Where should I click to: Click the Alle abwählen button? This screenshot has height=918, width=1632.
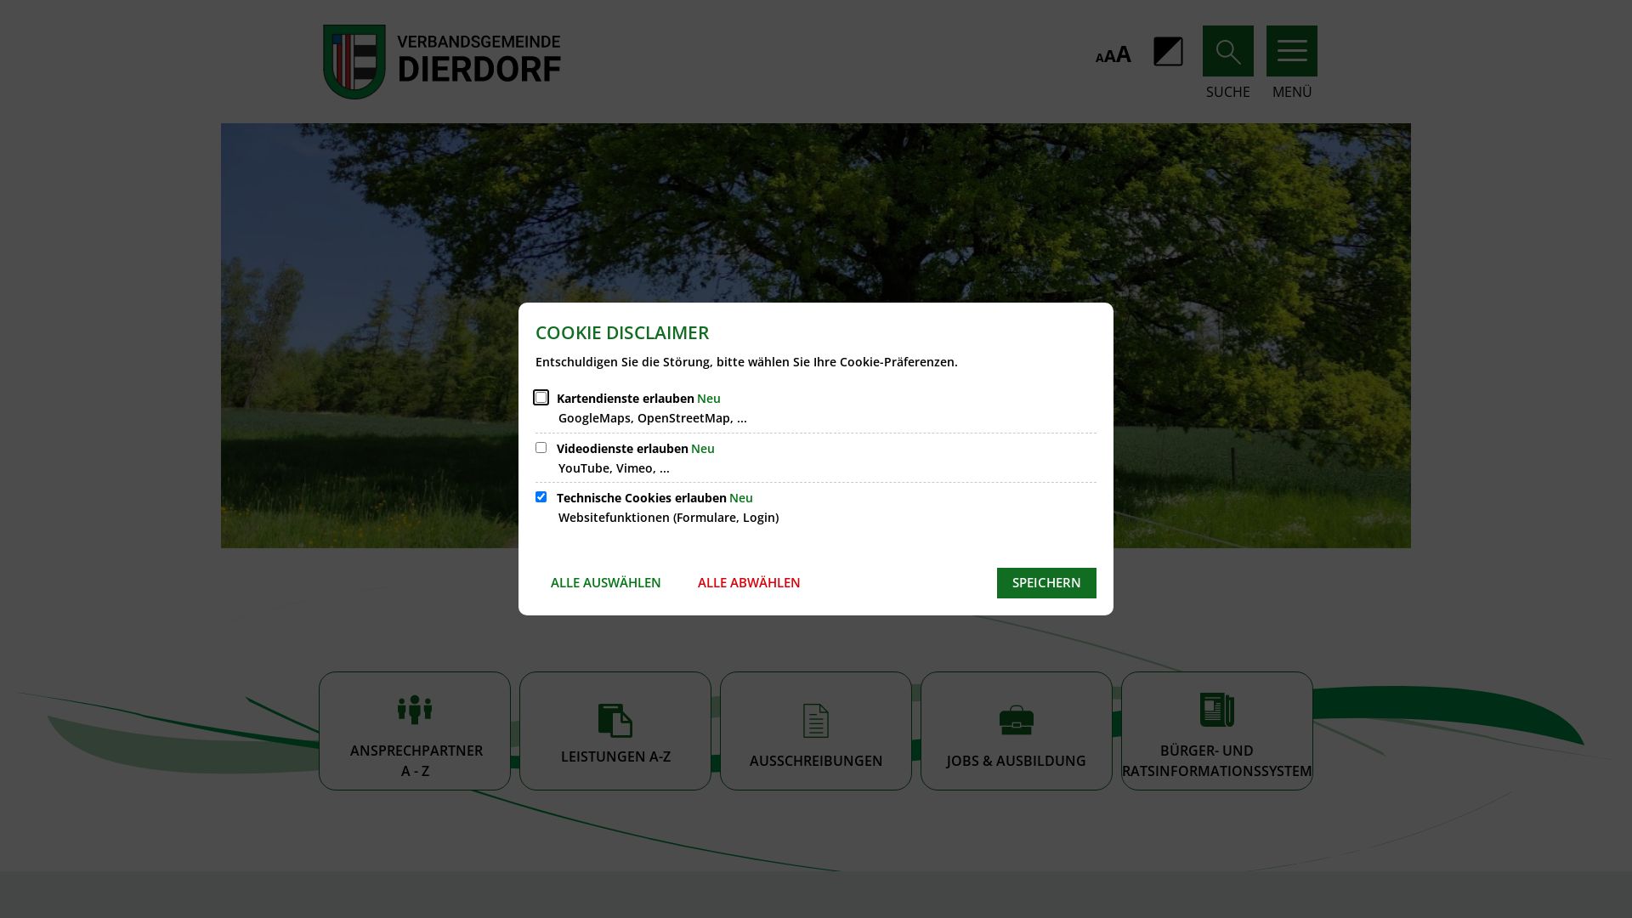click(x=749, y=583)
